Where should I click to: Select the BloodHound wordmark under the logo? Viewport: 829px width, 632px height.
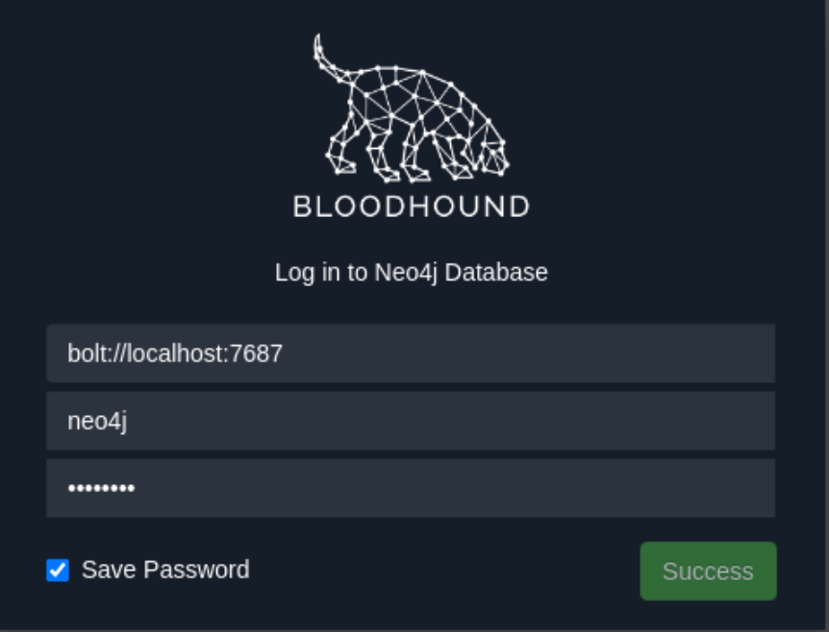pos(412,205)
